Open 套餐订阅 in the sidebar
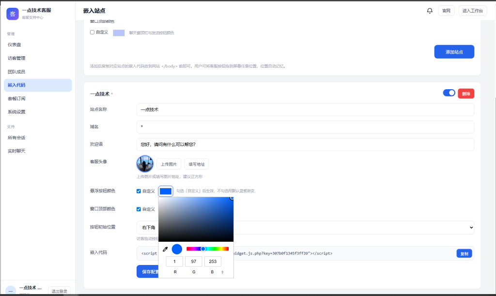This screenshot has width=496, height=296. point(38,99)
